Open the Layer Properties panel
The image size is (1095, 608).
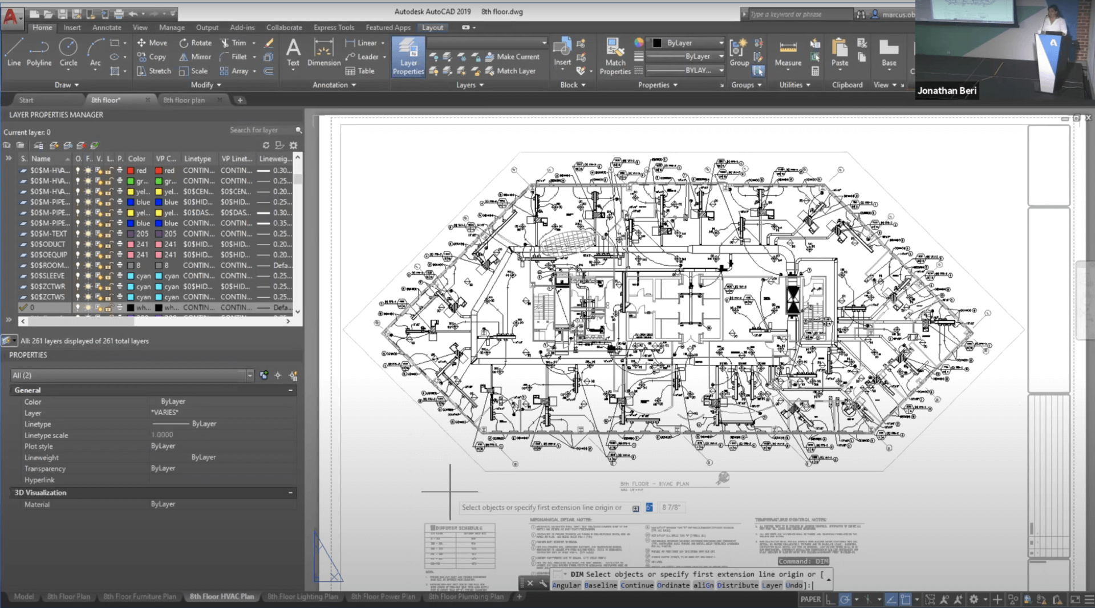[408, 56]
